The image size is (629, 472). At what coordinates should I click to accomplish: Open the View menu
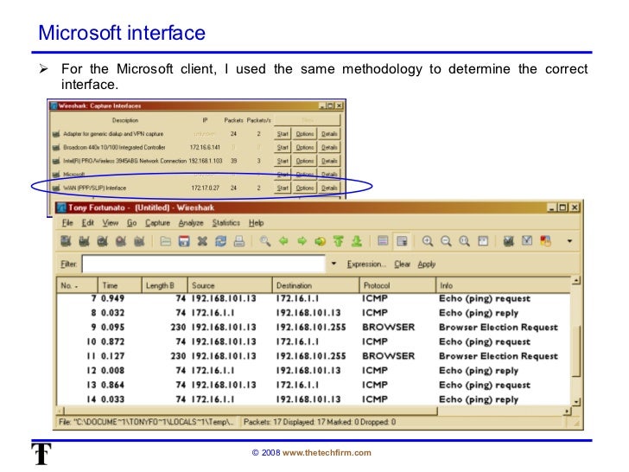click(110, 223)
